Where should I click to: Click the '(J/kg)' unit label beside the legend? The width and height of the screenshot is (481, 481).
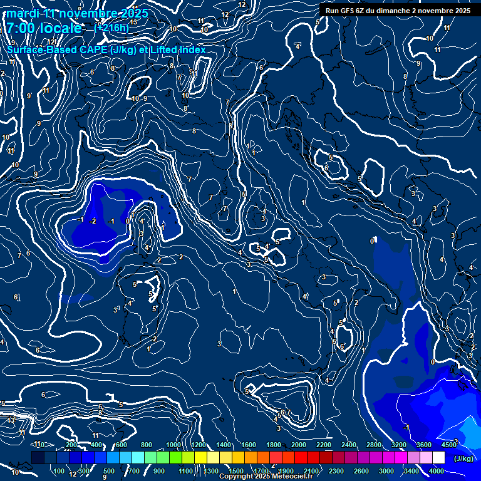tap(463, 458)
